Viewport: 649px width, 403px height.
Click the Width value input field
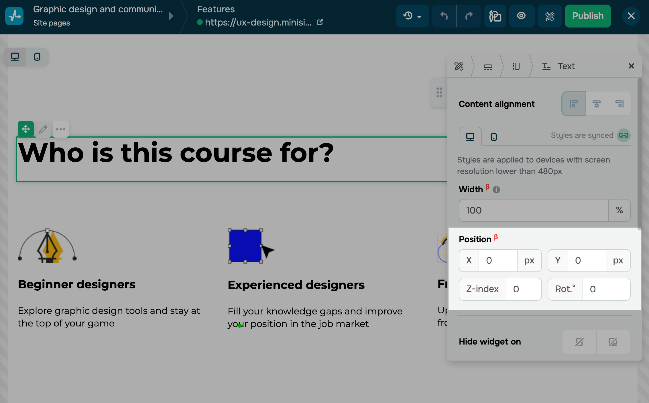pyautogui.click(x=533, y=210)
